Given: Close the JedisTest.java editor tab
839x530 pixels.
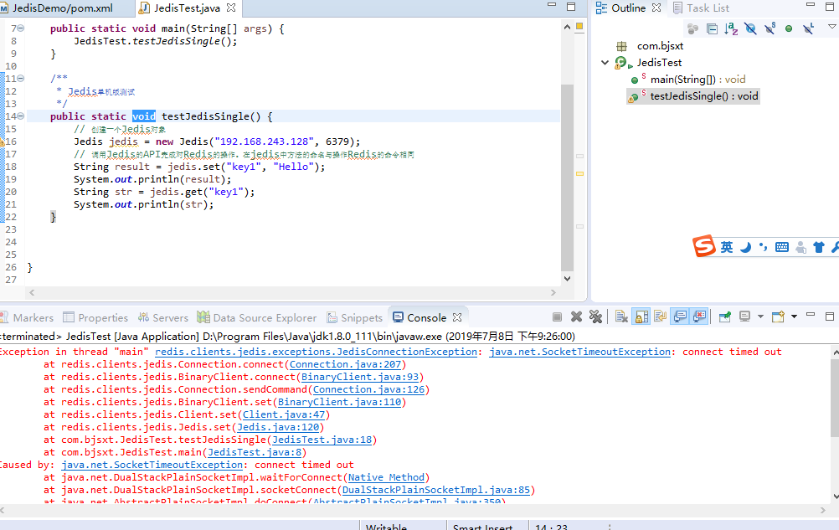Looking at the screenshot, I should click(x=231, y=8).
